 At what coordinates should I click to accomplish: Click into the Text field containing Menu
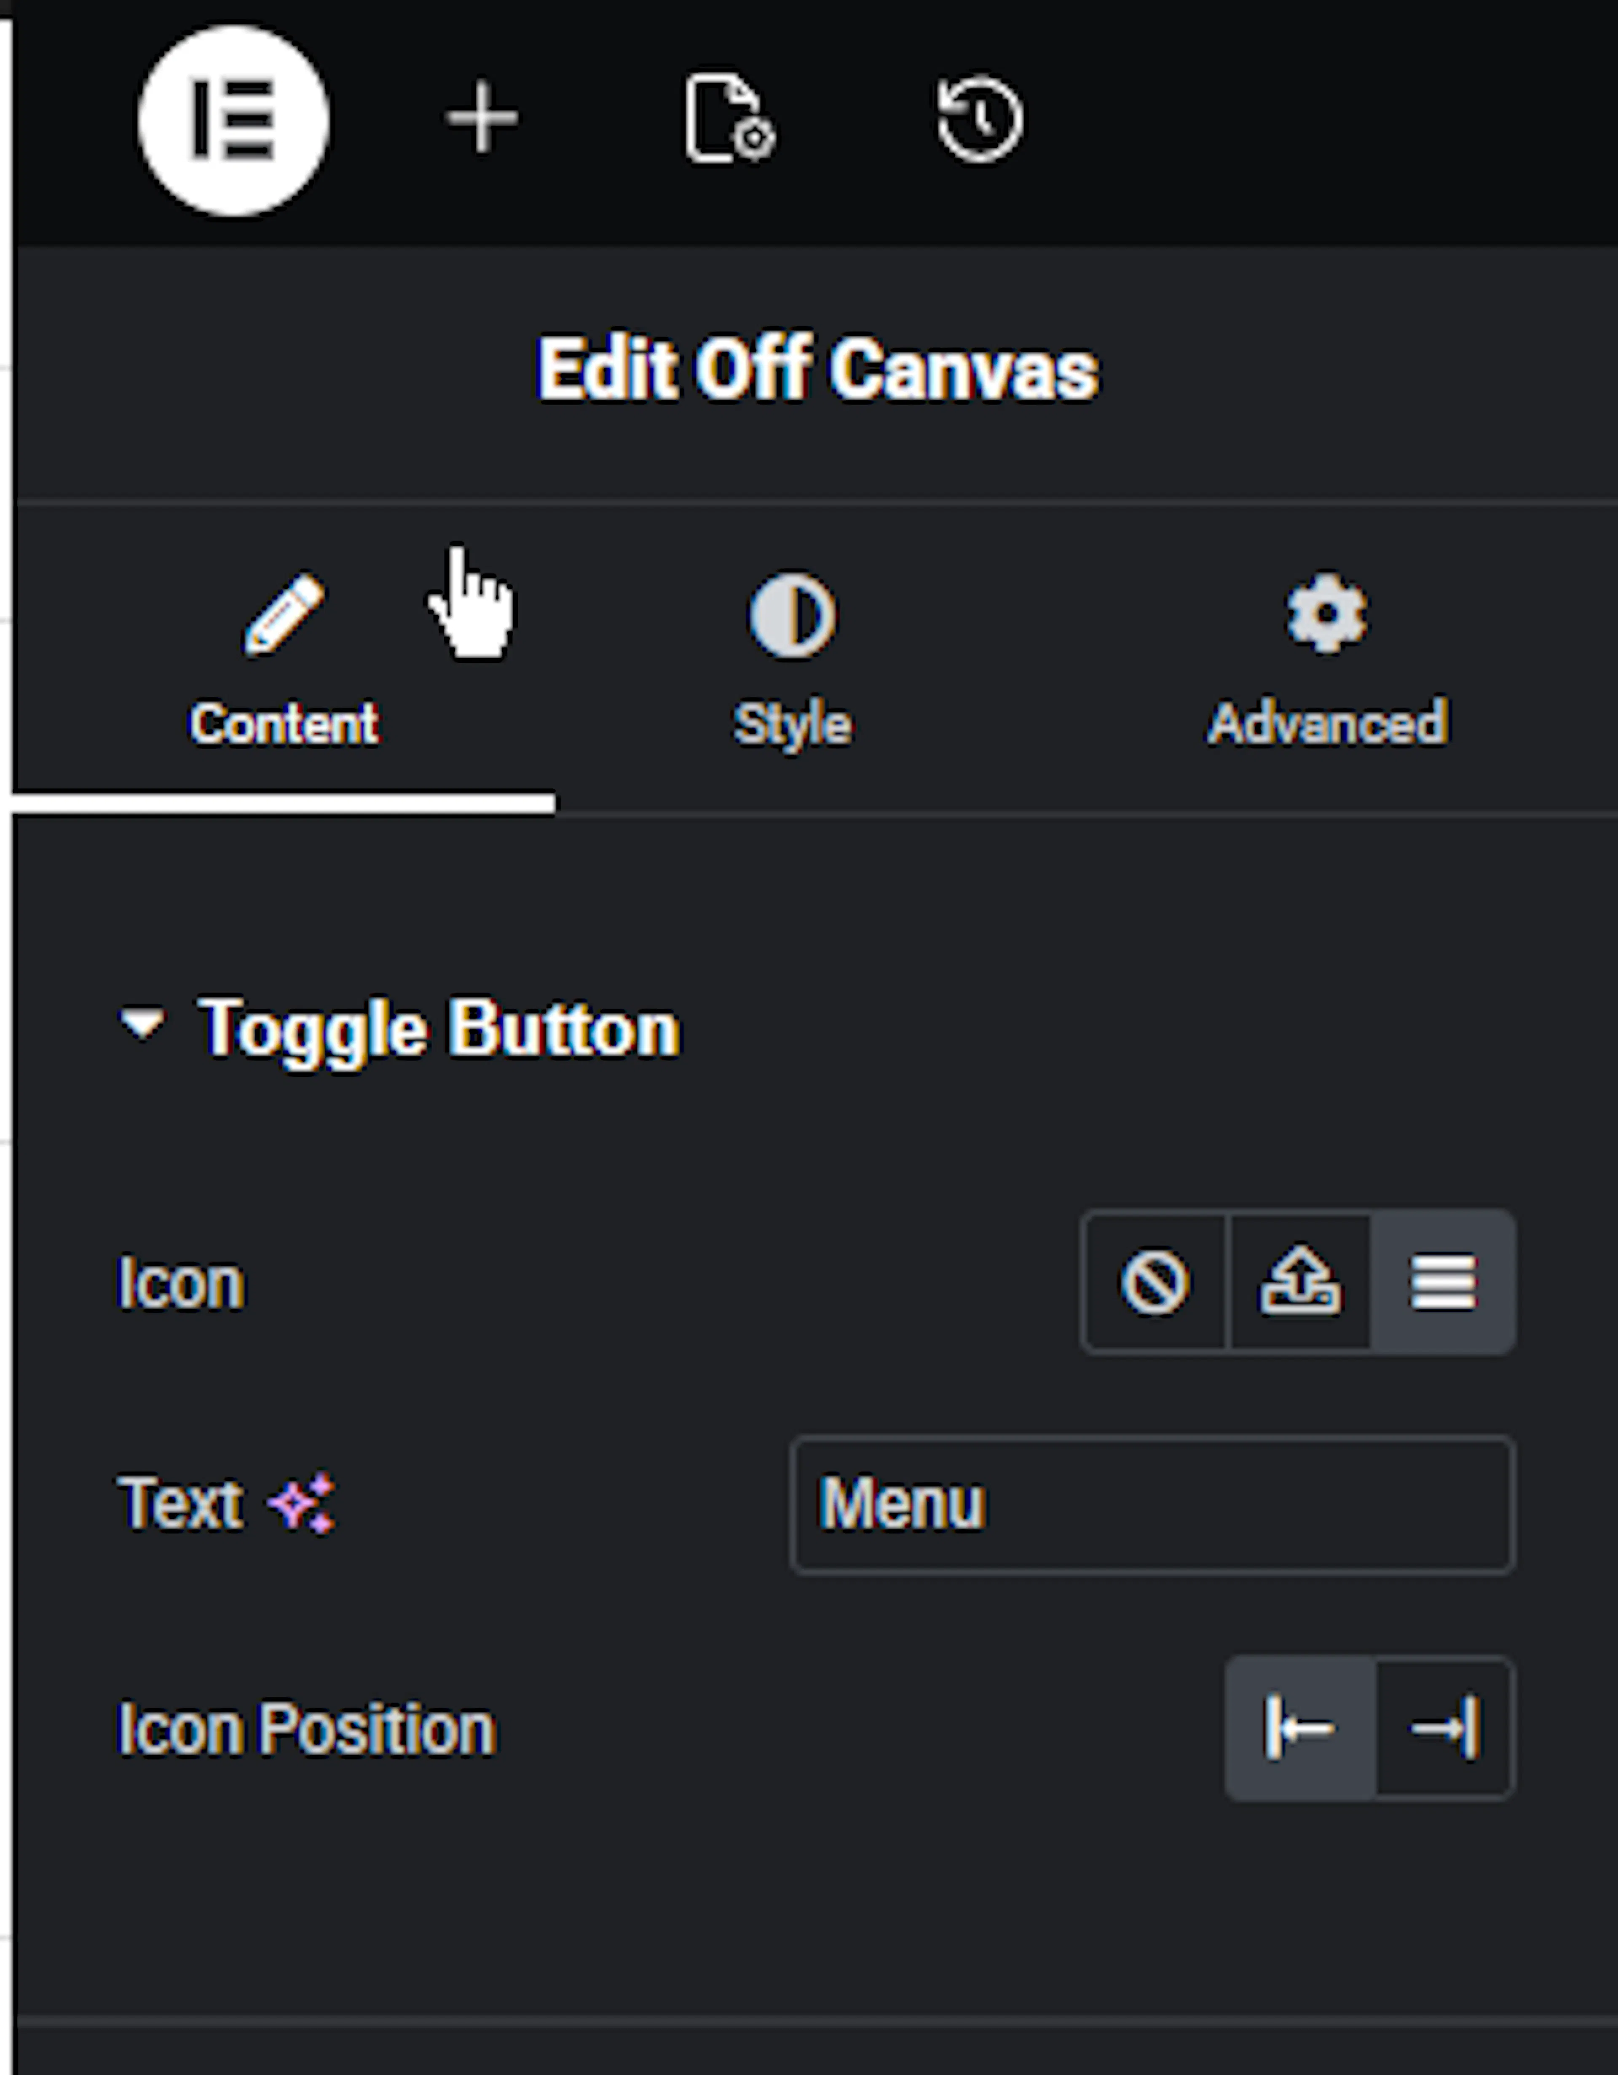(x=1152, y=1505)
